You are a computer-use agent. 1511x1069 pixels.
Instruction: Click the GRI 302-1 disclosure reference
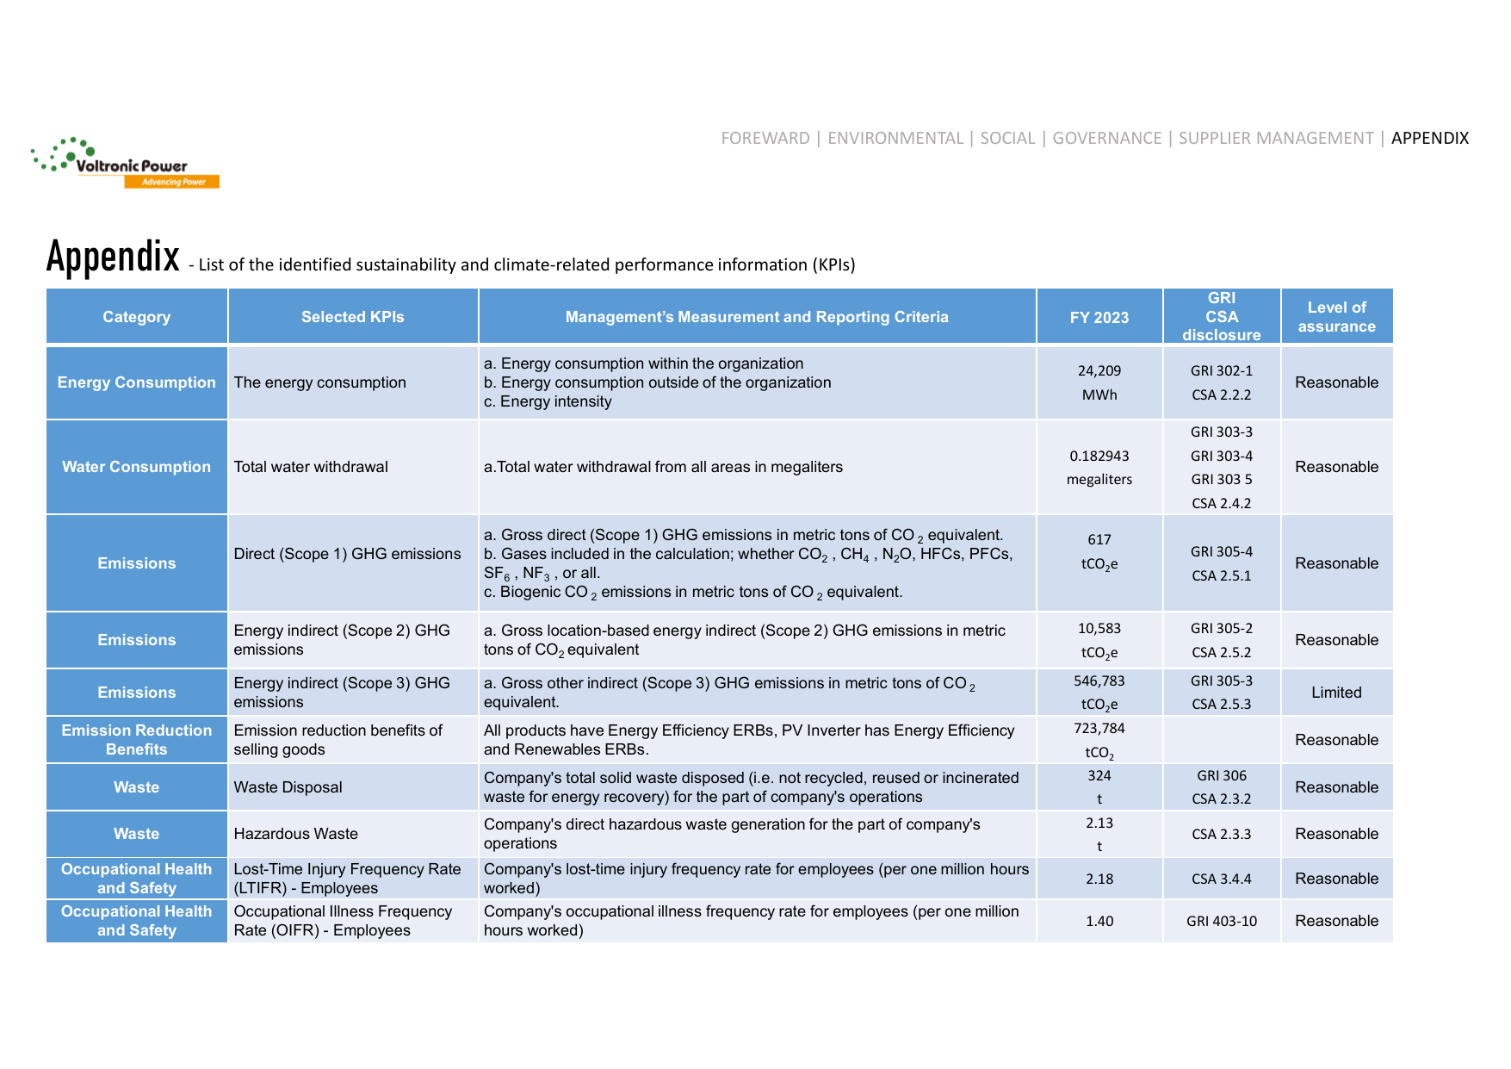1222,370
